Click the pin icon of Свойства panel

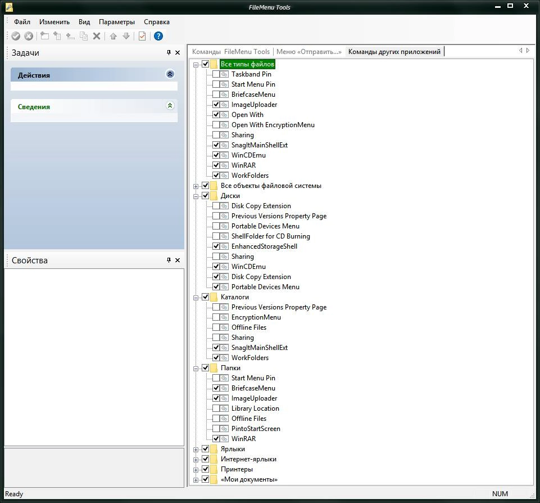pos(169,260)
